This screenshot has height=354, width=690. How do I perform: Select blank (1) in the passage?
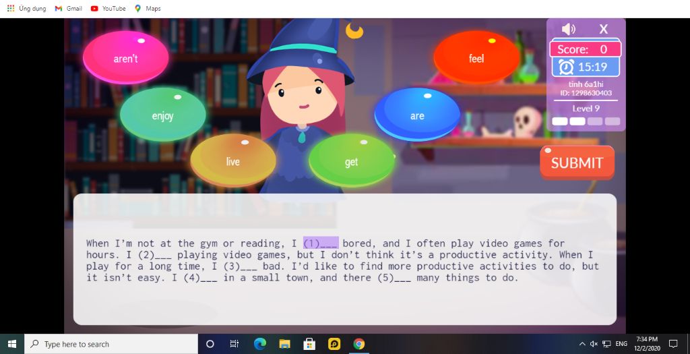pos(321,243)
